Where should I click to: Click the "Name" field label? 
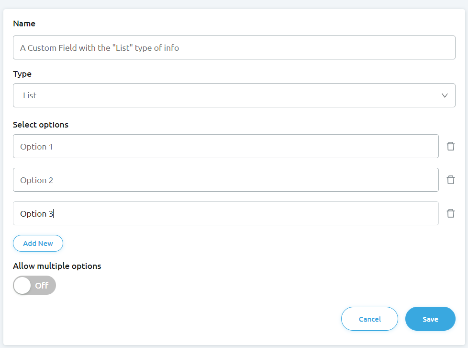[24, 23]
